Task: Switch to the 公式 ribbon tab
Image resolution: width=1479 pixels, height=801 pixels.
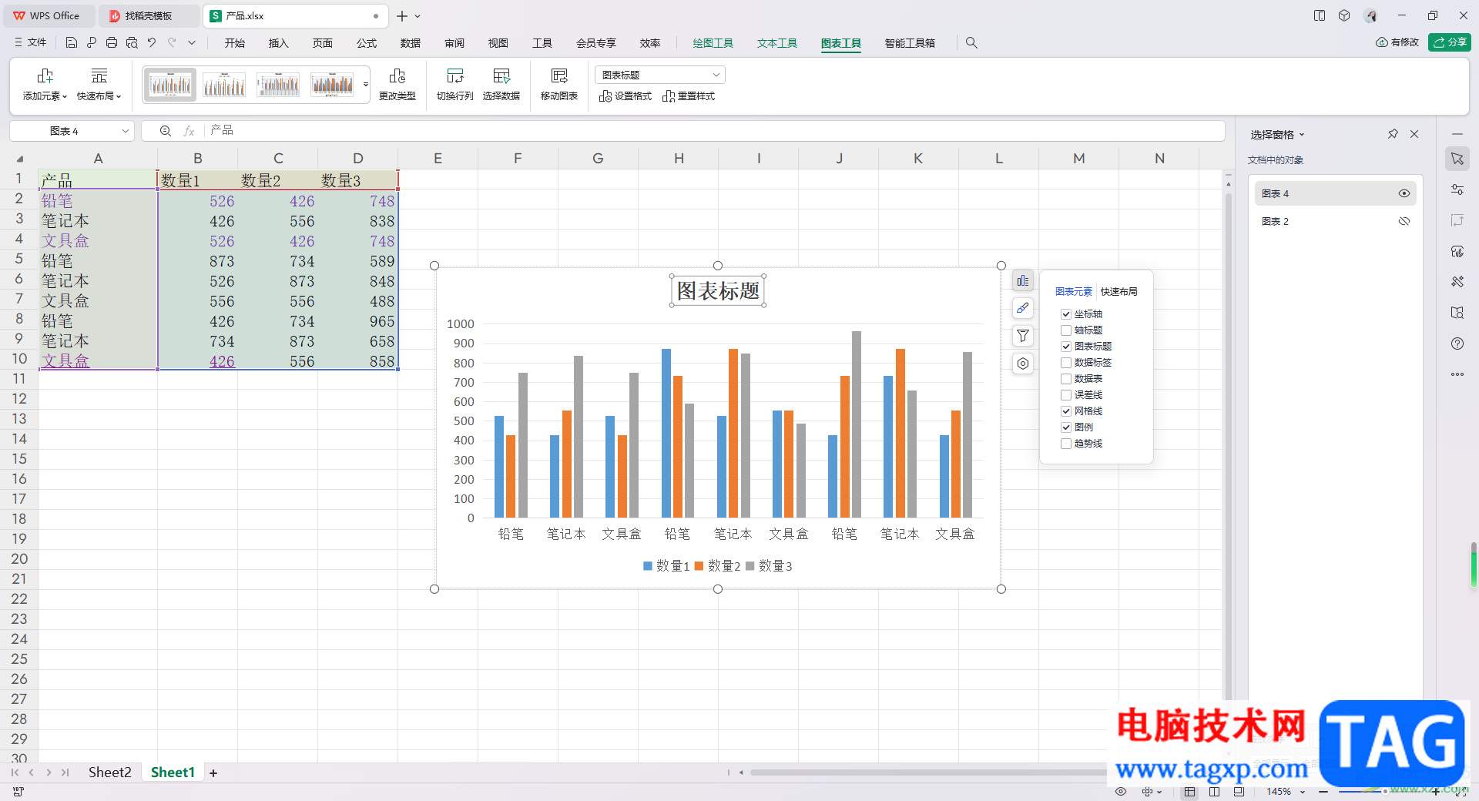Action: [367, 43]
